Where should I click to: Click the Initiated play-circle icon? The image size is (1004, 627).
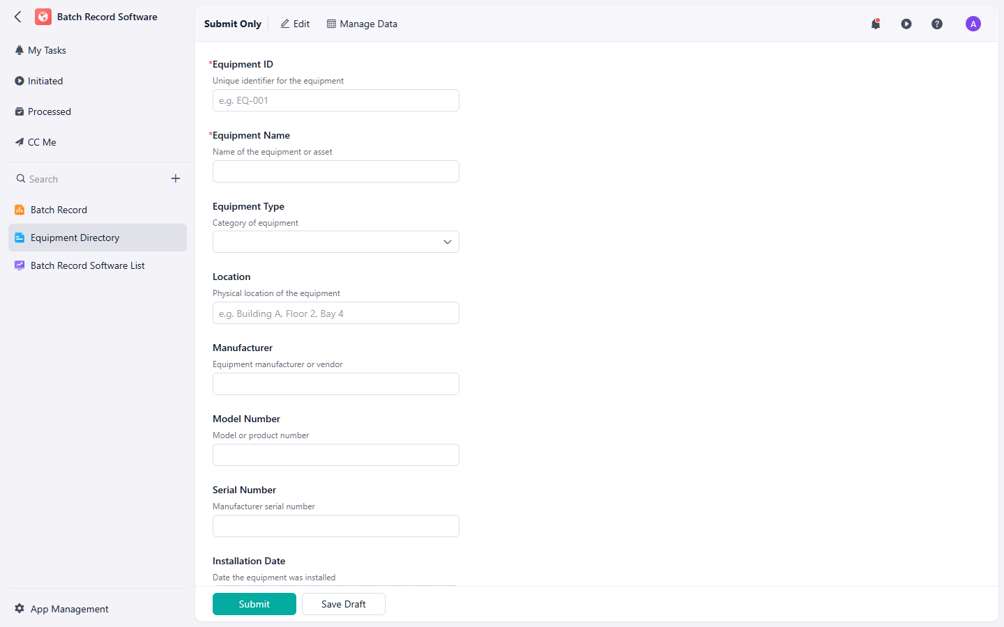[20, 81]
